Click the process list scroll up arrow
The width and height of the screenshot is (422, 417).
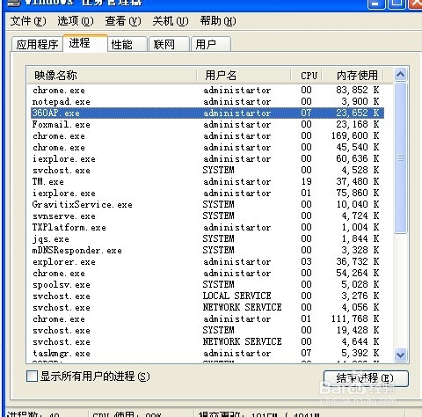(400, 75)
